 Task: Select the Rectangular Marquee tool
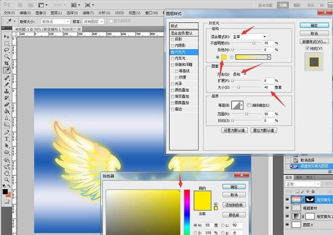pos(7,43)
